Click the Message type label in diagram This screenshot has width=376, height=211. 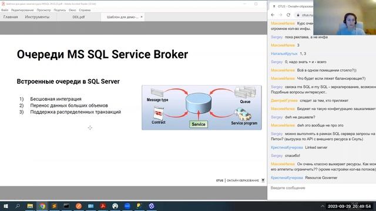point(157,100)
